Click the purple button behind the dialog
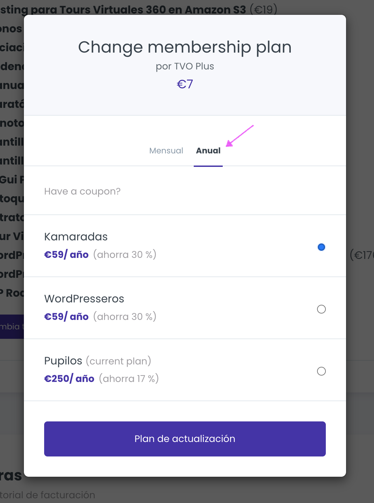Viewport: 374px width, 503px height. tap(12, 326)
